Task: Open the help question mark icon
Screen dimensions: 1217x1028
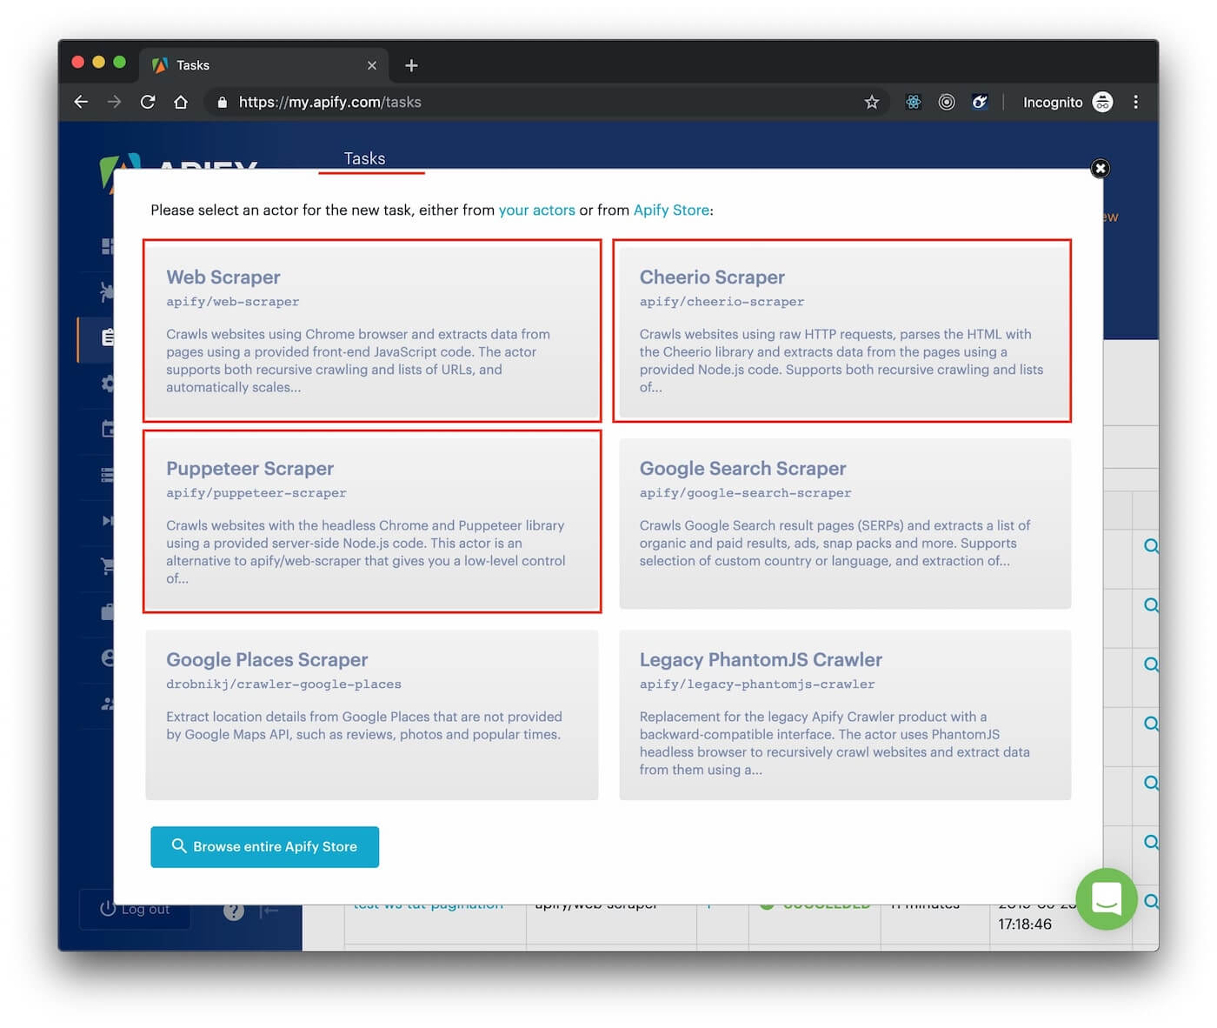Action: point(234,911)
